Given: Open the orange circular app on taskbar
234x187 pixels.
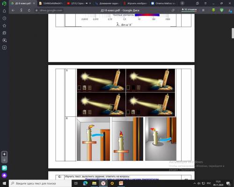Looking at the screenshot, I should pyautogui.click(x=112, y=183).
